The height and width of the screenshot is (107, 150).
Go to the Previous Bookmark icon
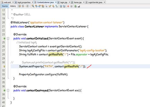pyautogui.click(x=50, y=6)
